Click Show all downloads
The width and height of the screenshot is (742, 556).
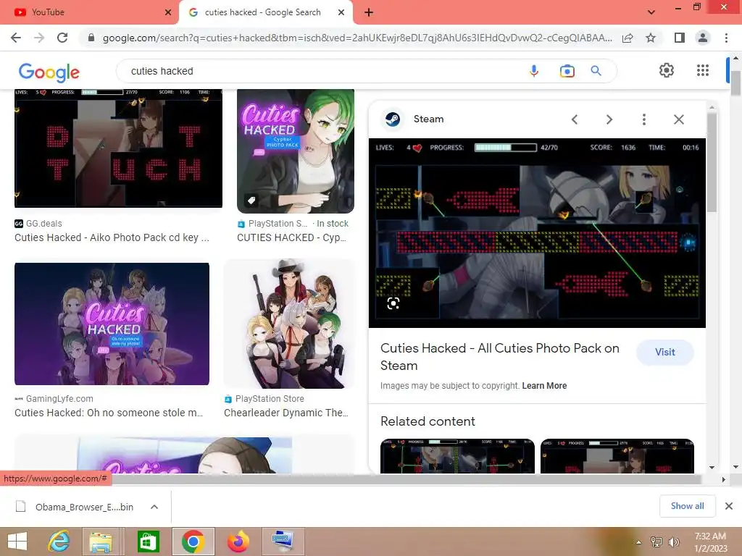(687, 506)
